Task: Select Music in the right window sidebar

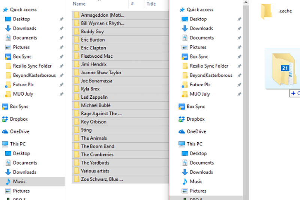Action: (x=196, y=181)
